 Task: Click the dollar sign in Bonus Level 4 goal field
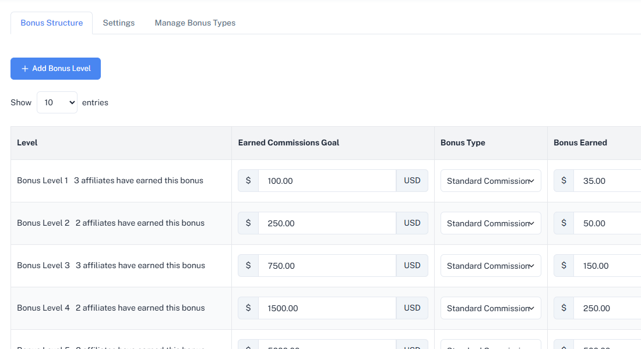[x=248, y=308]
